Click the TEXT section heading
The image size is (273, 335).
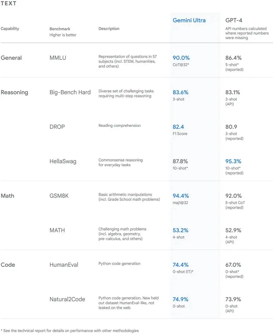pos(8,4)
